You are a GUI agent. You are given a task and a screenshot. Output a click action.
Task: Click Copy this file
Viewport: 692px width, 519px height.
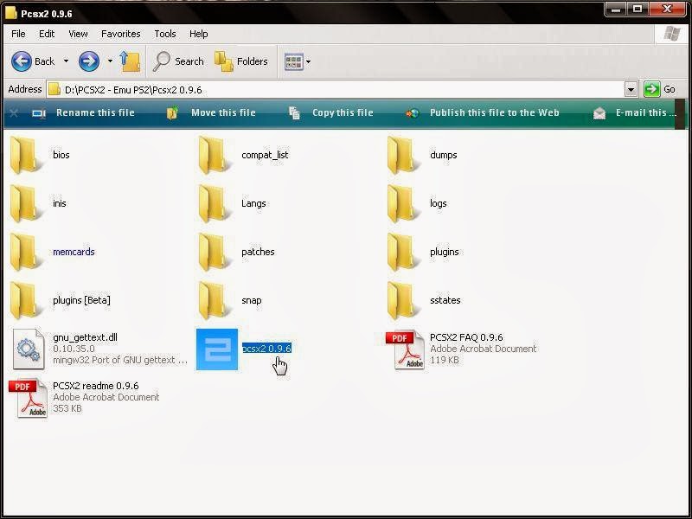tap(331, 113)
